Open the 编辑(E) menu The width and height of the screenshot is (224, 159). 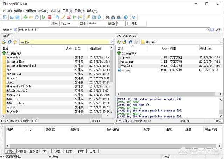pyautogui.click(x=19, y=11)
